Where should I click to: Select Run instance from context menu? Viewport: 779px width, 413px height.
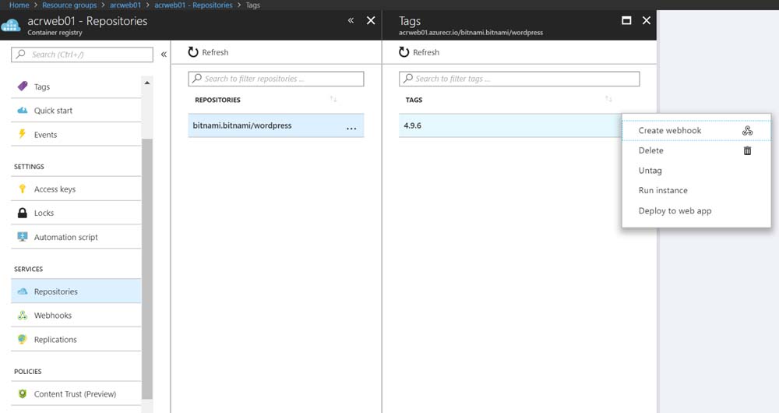[x=663, y=191]
